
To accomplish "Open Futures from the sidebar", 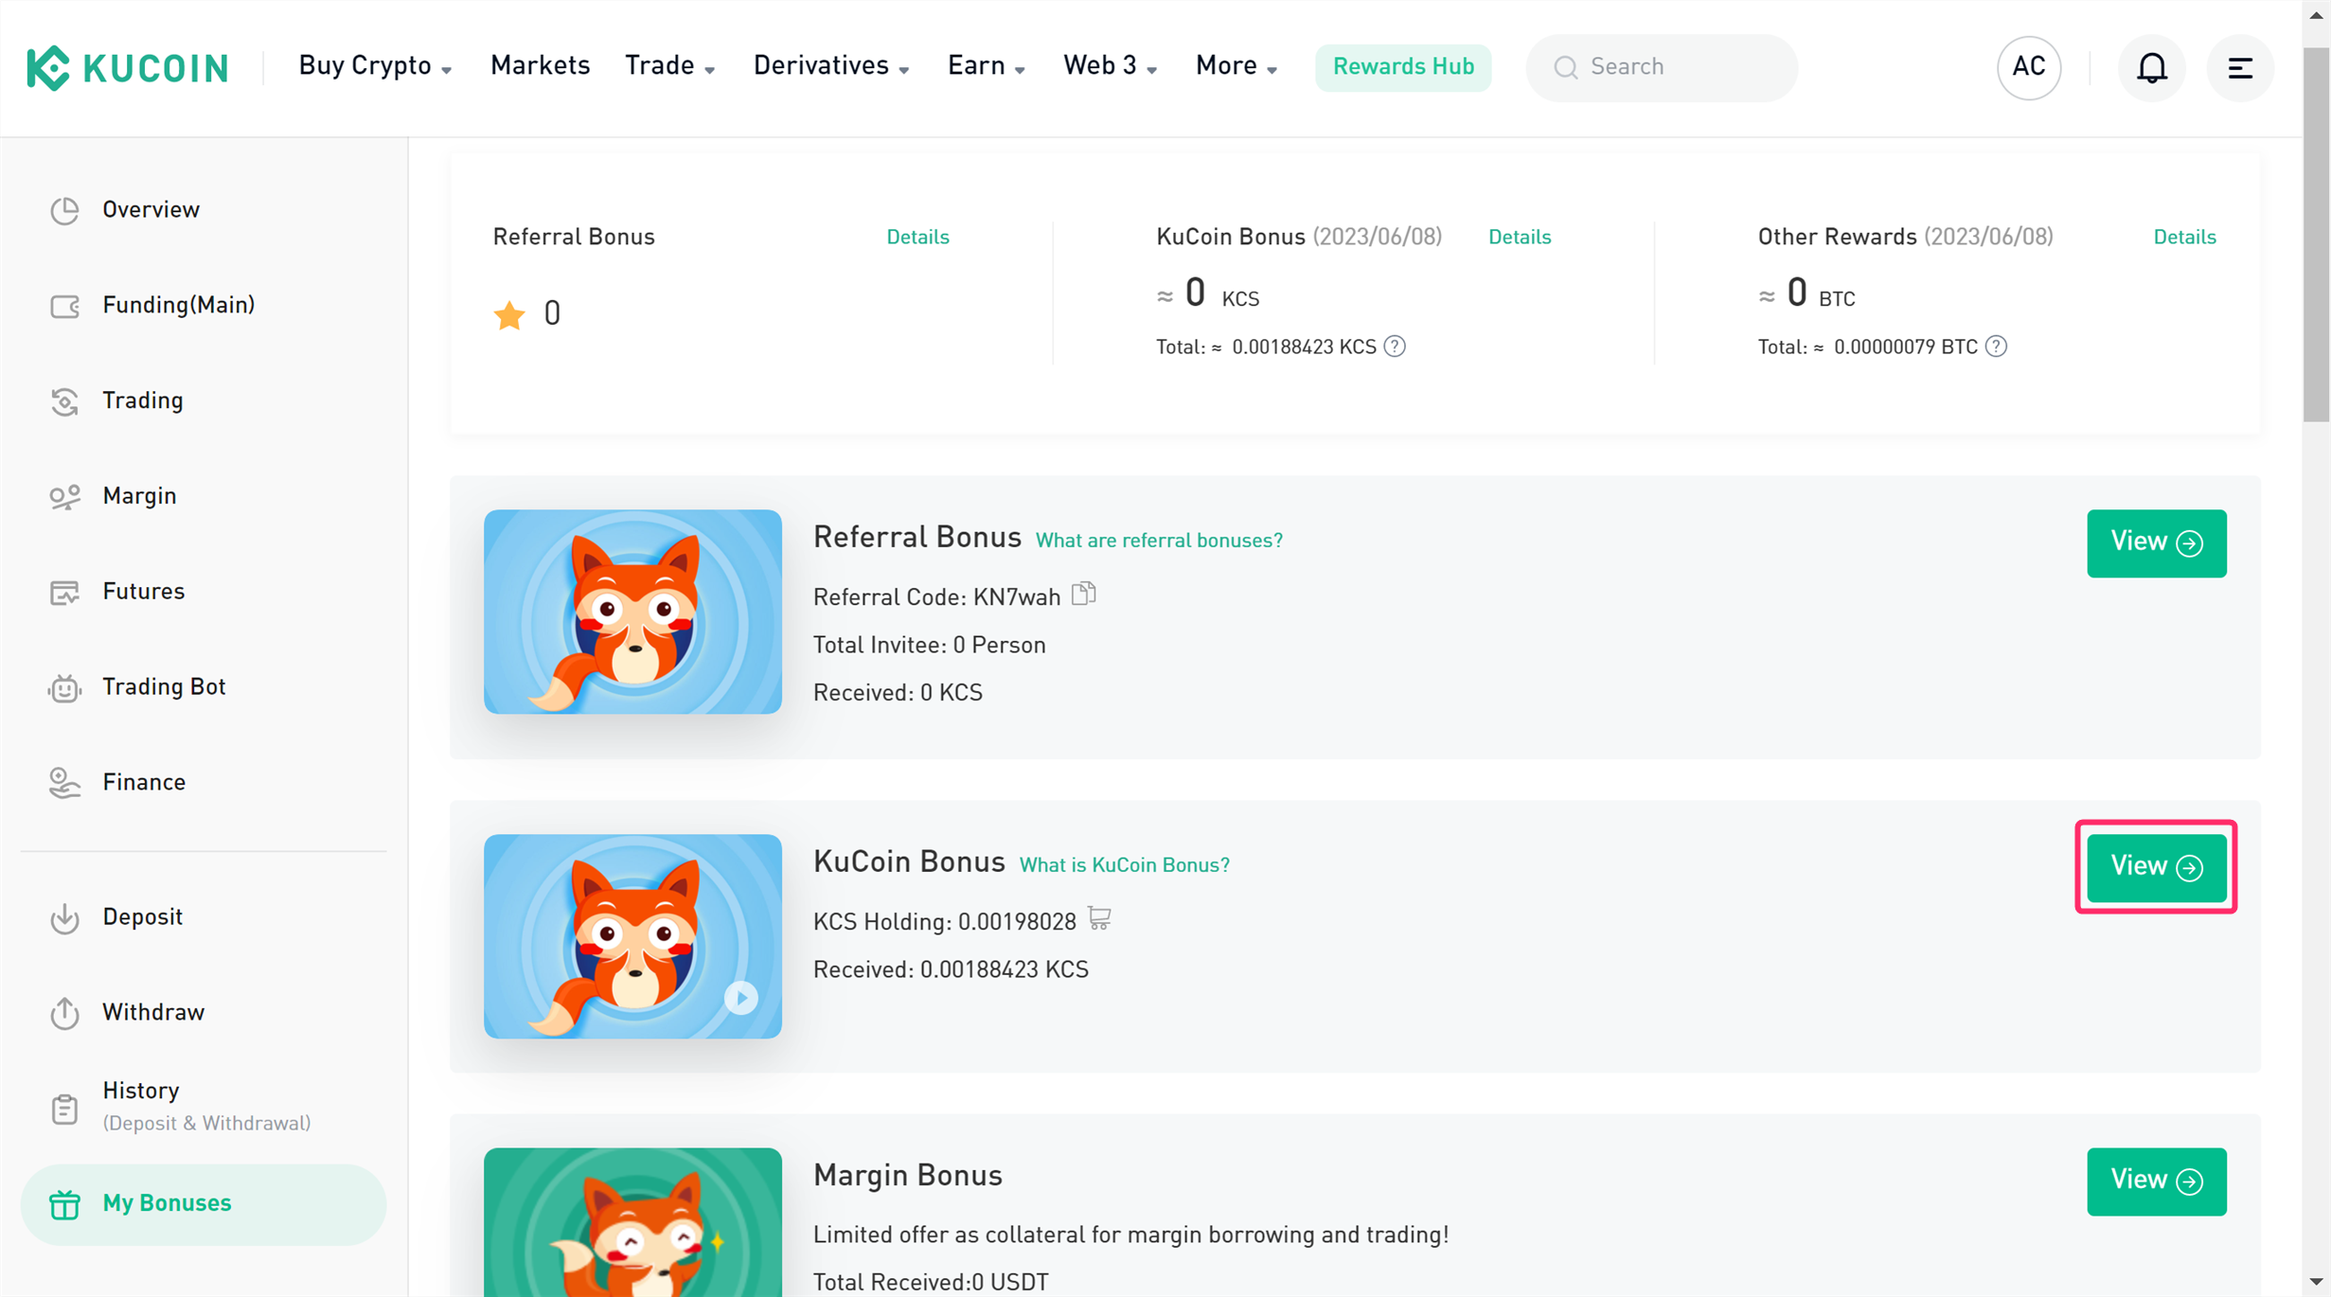I will (x=203, y=593).
